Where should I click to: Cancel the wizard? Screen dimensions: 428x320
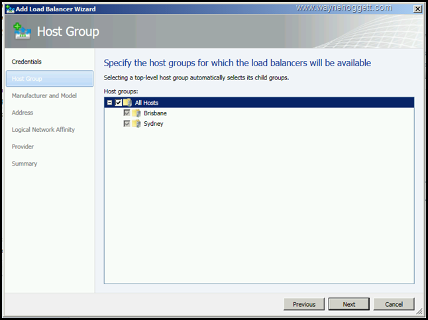click(x=394, y=304)
